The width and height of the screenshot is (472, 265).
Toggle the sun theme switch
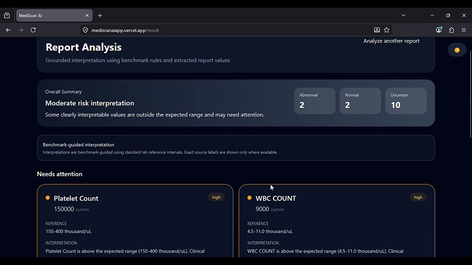click(x=457, y=50)
